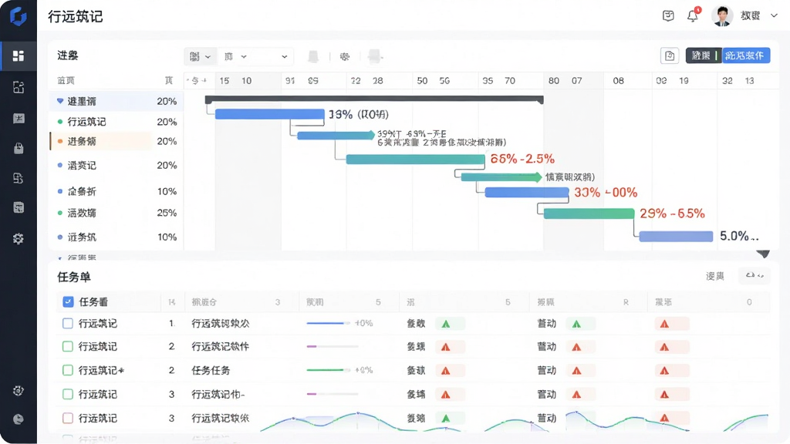Click the Gantt bar labeled "66% -2.5%"
Viewport: 790px width, 444px height.
coord(415,160)
